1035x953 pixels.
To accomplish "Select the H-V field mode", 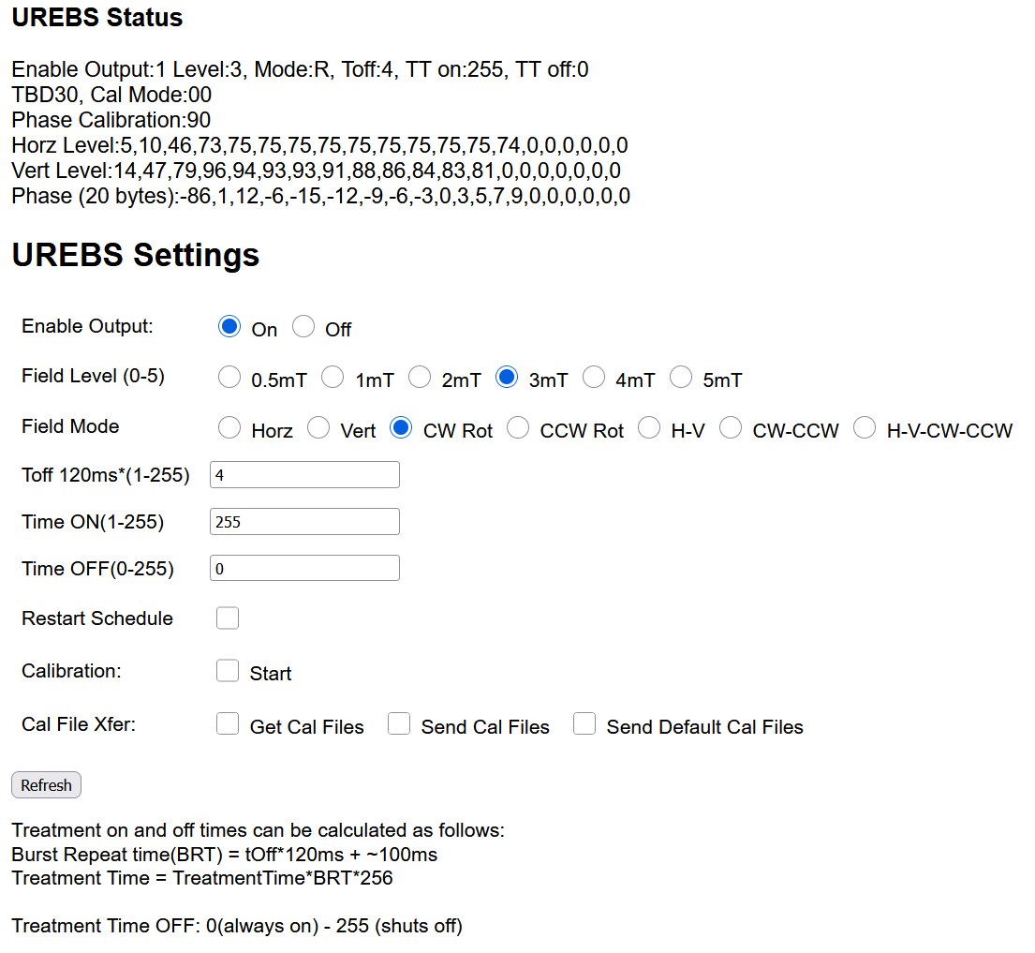I will click(649, 428).
